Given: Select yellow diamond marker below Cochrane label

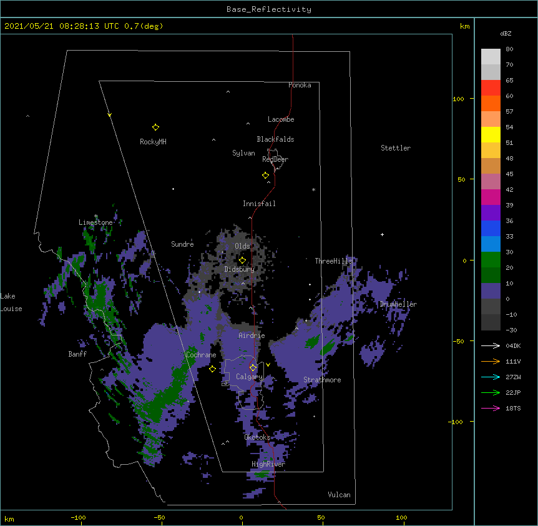Looking at the screenshot, I should [x=212, y=369].
